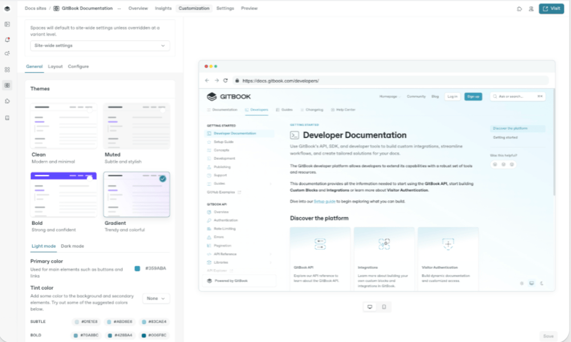Open the search/ask icon in left sidebar

[7, 53]
